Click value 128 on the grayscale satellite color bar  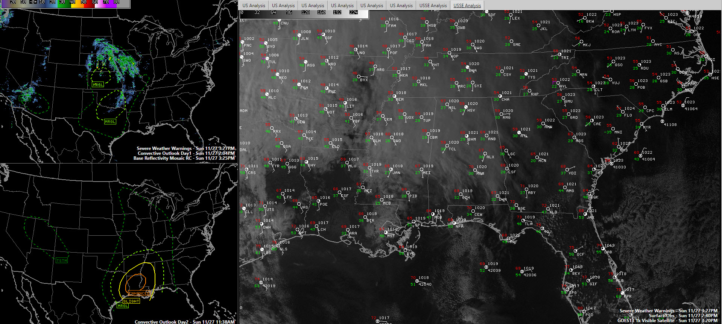coord(305,12)
